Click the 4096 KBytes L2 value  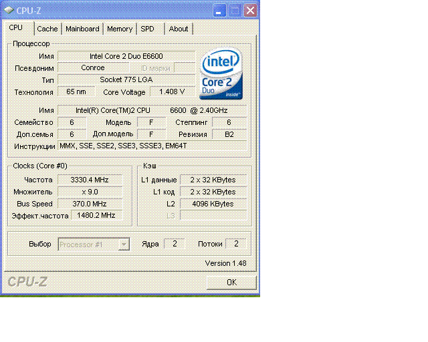pyautogui.click(x=213, y=204)
